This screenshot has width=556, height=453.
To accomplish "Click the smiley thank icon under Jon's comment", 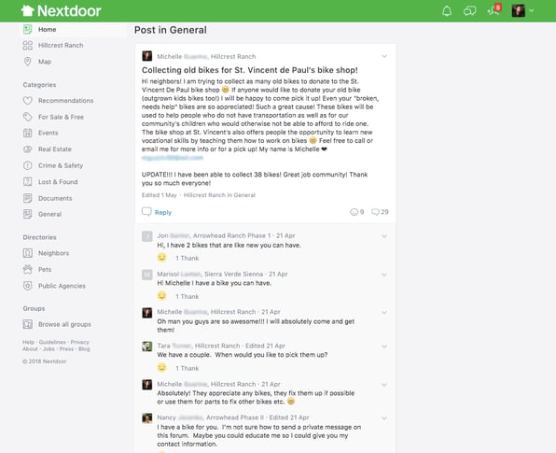I will pyautogui.click(x=161, y=258).
